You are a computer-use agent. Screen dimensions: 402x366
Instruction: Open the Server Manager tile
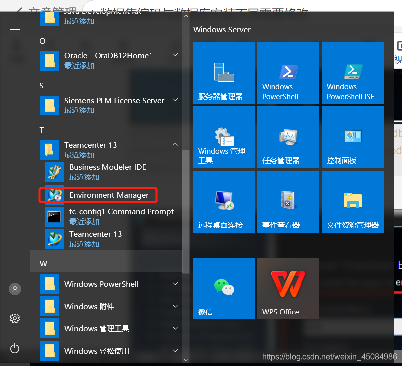pyautogui.click(x=224, y=73)
